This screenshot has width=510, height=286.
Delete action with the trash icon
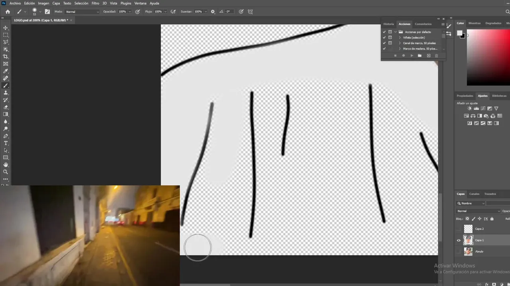tap(436, 56)
